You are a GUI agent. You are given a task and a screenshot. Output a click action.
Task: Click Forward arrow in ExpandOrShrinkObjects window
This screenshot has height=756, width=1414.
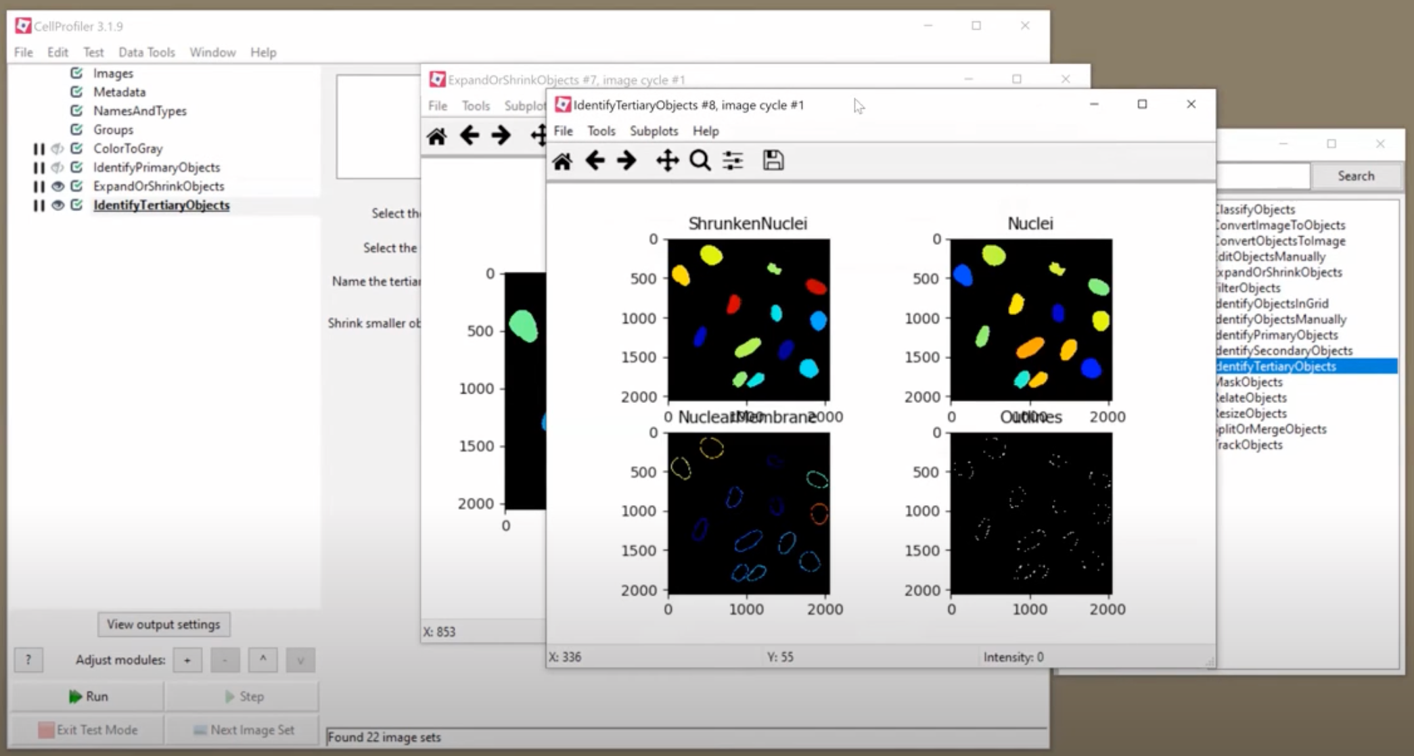click(x=501, y=136)
